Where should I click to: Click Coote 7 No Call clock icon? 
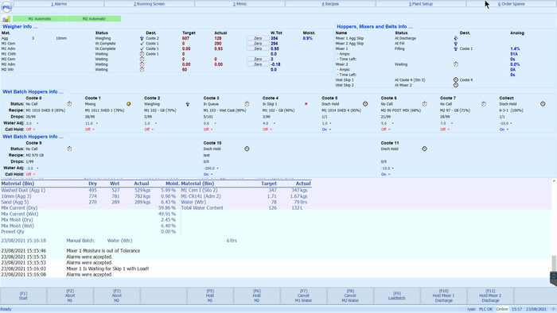click(x=484, y=104)
